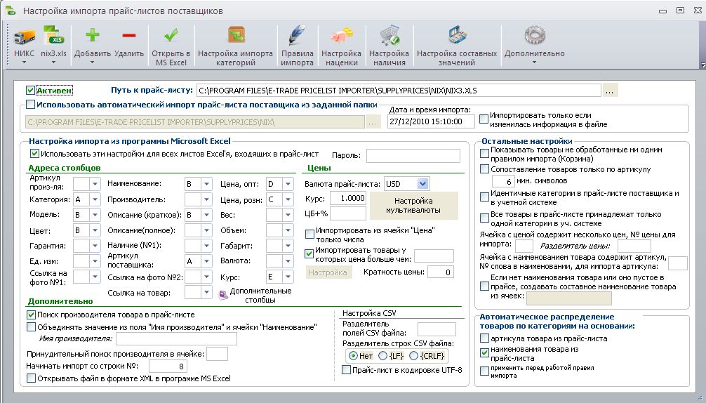
Task: Toggle the Активен checkbox
Action: pos(30,91)
